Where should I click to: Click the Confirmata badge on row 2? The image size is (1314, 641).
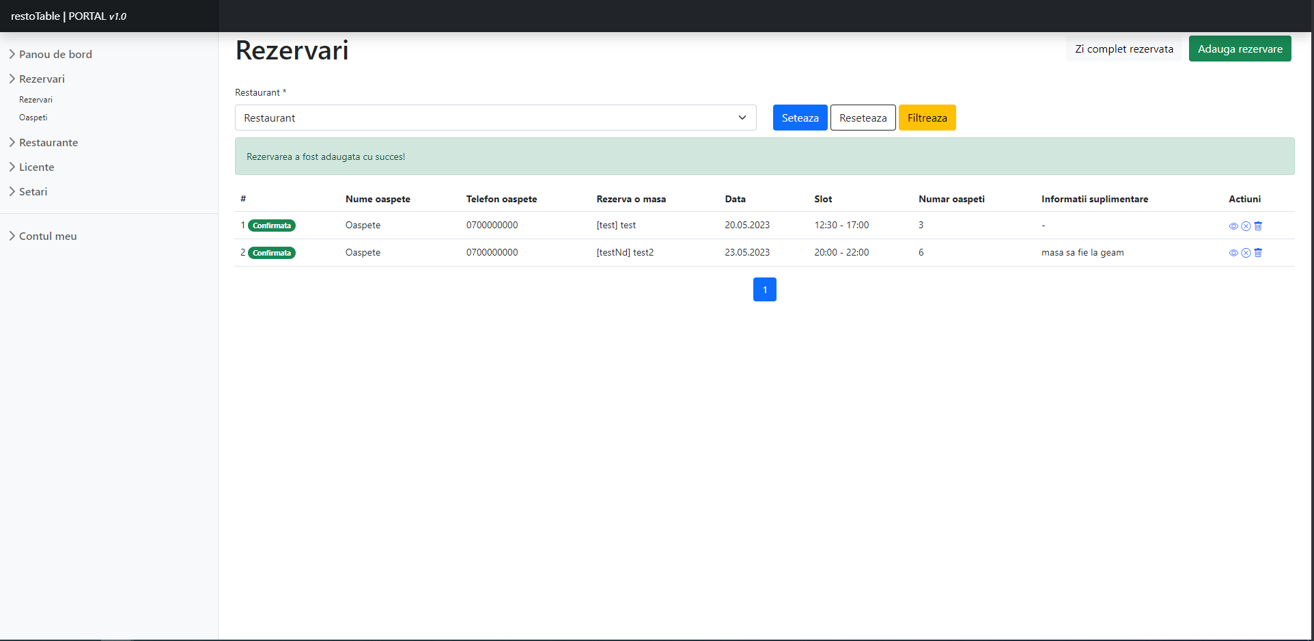[272, 253]
